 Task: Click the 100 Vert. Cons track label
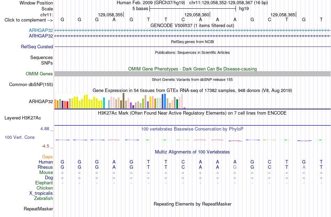[20, 137]
